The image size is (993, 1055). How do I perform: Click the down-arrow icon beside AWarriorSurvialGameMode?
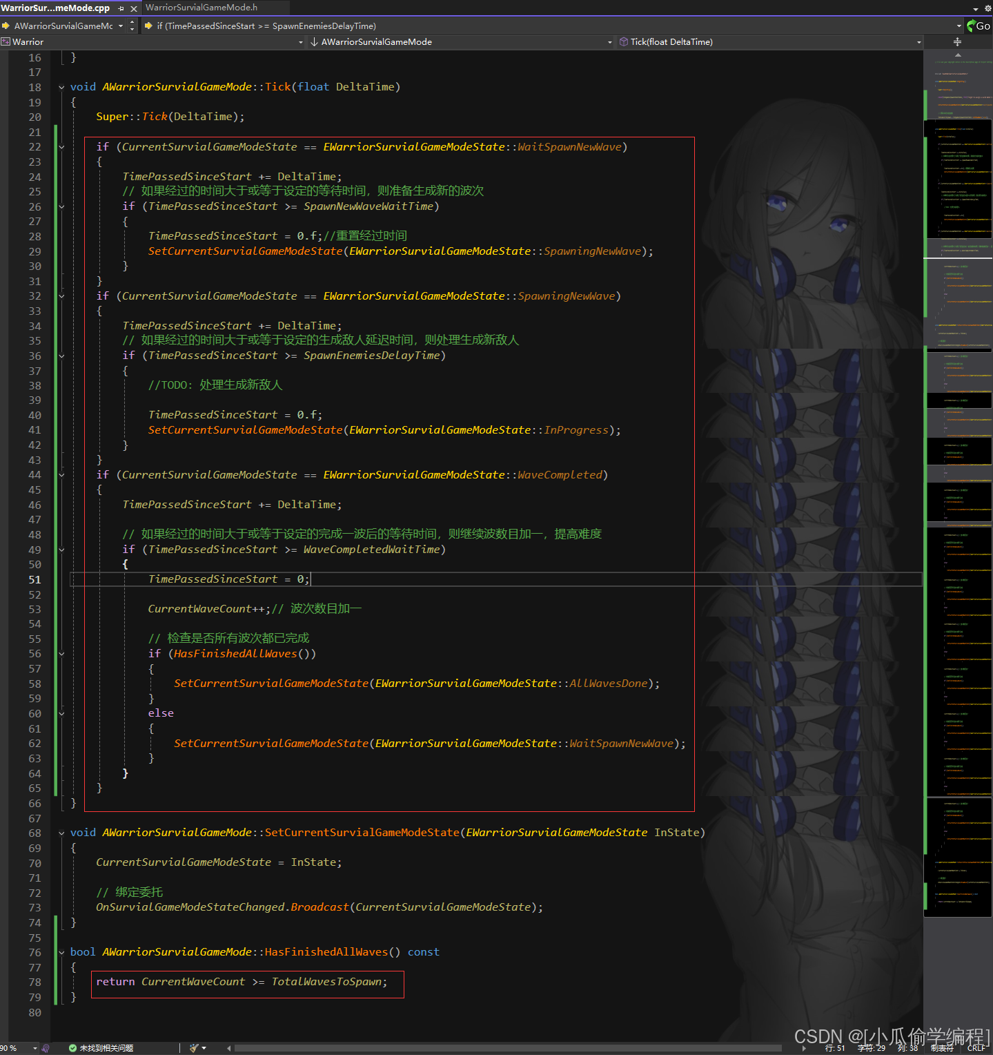(x=315, y=42)
